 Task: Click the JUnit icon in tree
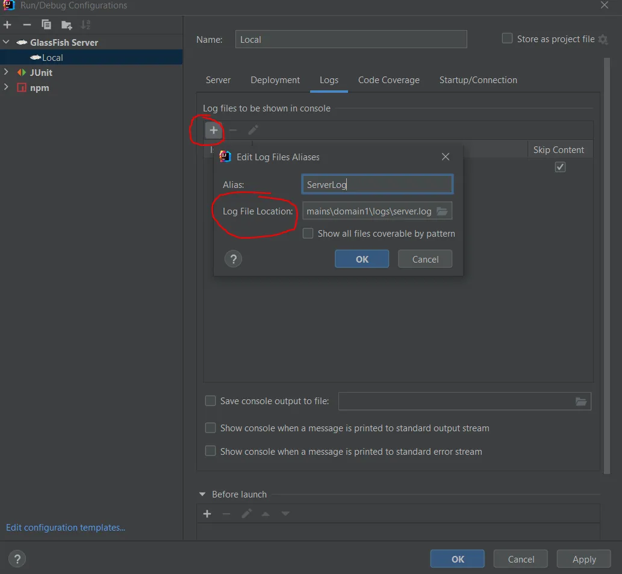pyautogui.click(x=22, y=73)
